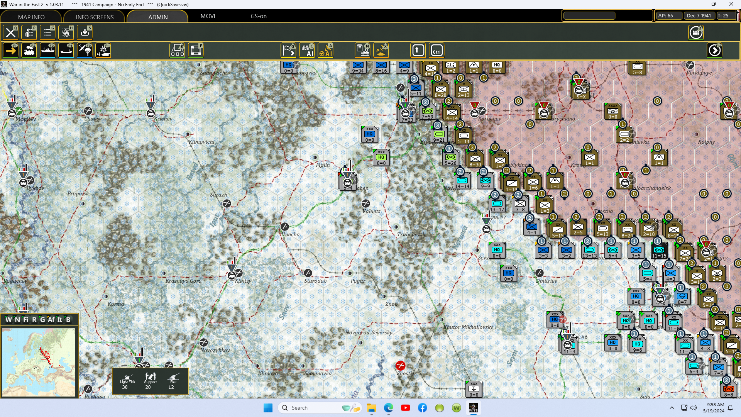This screenshot has height=417, width=741.
Task: Open Microsoft Edge from the taskbar
Action: pos(388,408)
